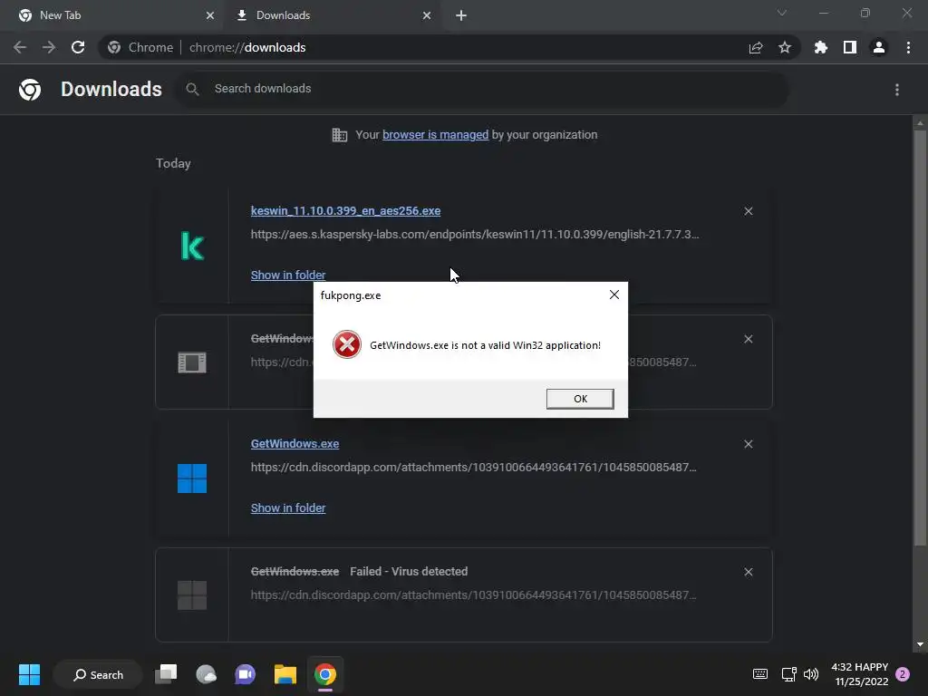Click the Chrome icon on the taskbar
Viewport: 928px width, 696px height.
[x=325, y=674]
